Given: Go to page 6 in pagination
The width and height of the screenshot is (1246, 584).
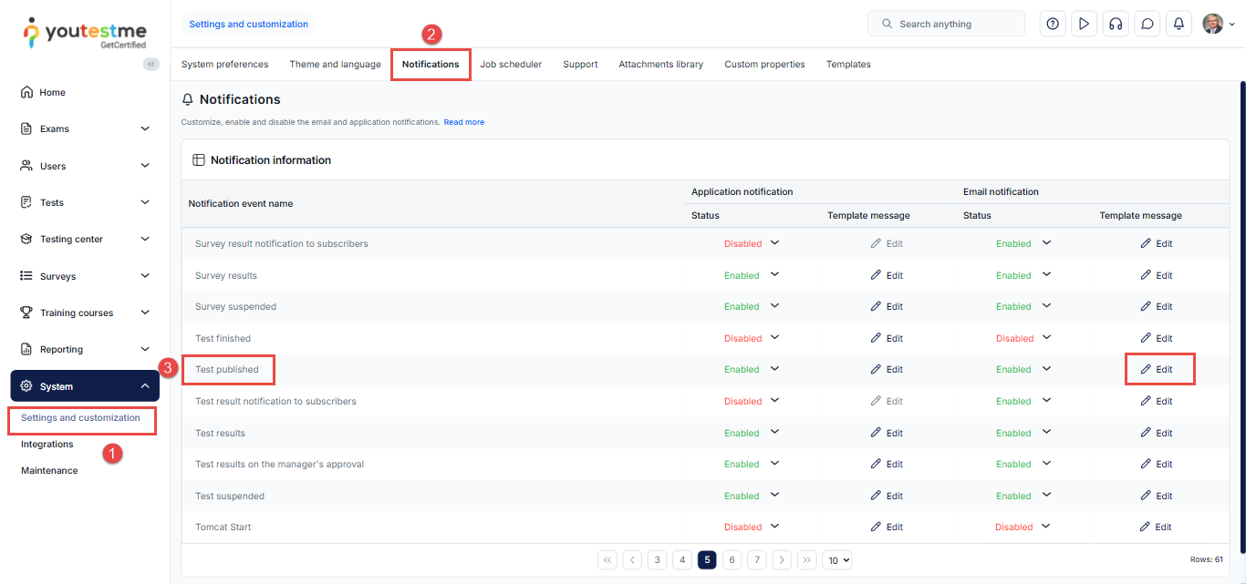Looking at the screenshot, I should tap(732, 560).
